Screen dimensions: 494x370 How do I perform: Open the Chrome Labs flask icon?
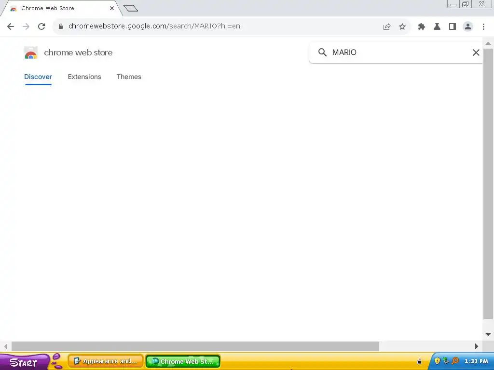click(x=437, y=27)
